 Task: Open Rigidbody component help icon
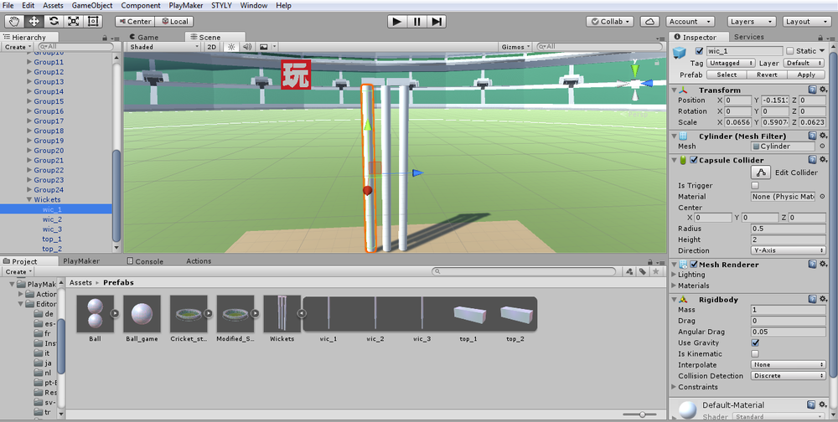[x=812, y=299]
